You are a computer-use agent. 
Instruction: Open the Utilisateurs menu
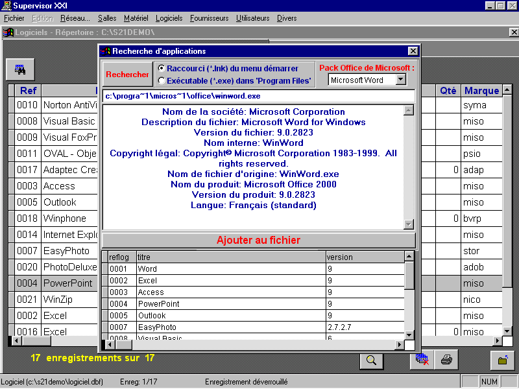(252, 18)
